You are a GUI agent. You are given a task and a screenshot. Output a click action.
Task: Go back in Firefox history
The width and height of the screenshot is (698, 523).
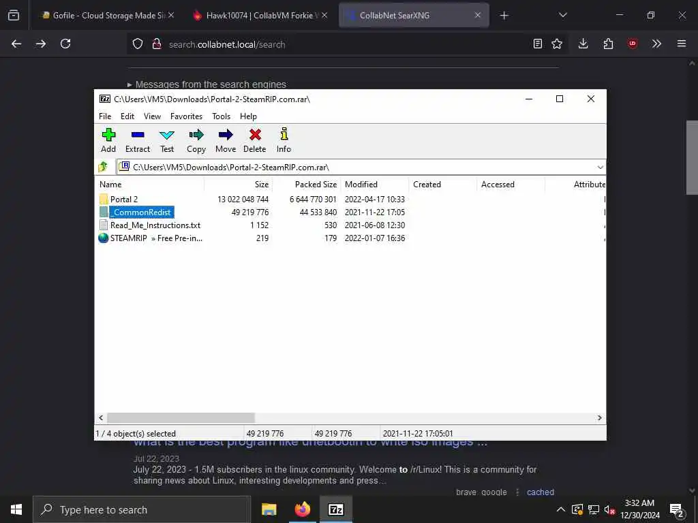click(16, 44)
